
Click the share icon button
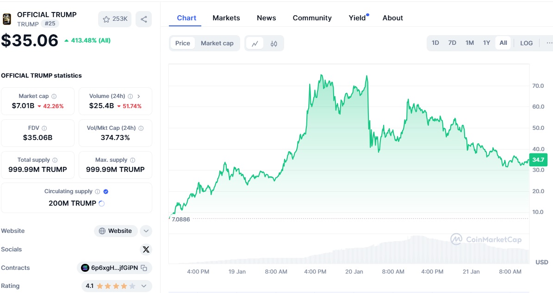(143, 19)
